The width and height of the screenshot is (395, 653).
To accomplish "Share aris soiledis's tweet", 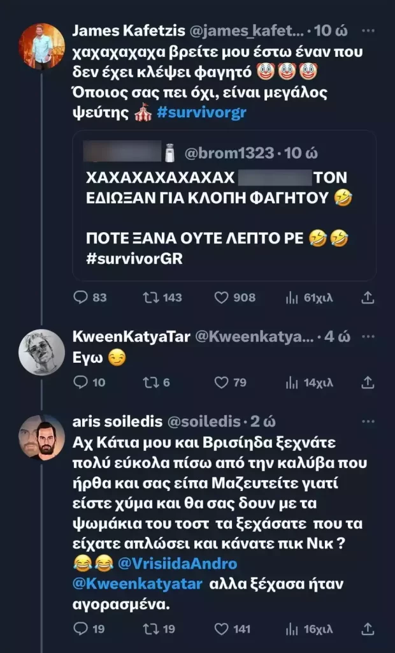I will (368, 629).
